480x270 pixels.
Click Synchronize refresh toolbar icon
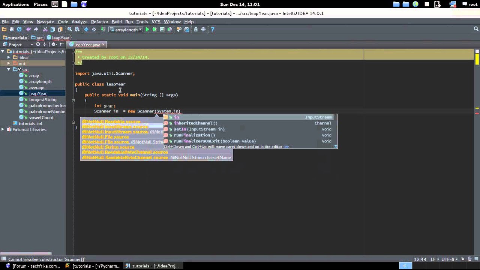pyautogui.click(x=19, y=29)
